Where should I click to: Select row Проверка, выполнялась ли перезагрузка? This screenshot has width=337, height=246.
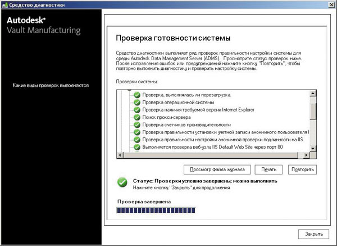click(187, 95)
